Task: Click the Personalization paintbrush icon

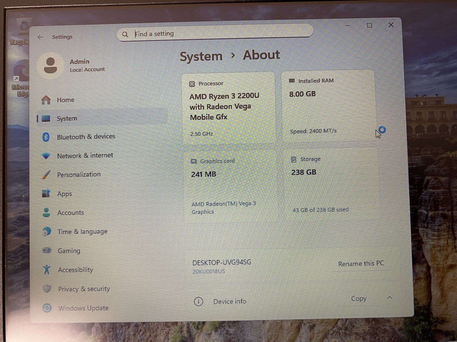Action: click(x=46, y=175)
